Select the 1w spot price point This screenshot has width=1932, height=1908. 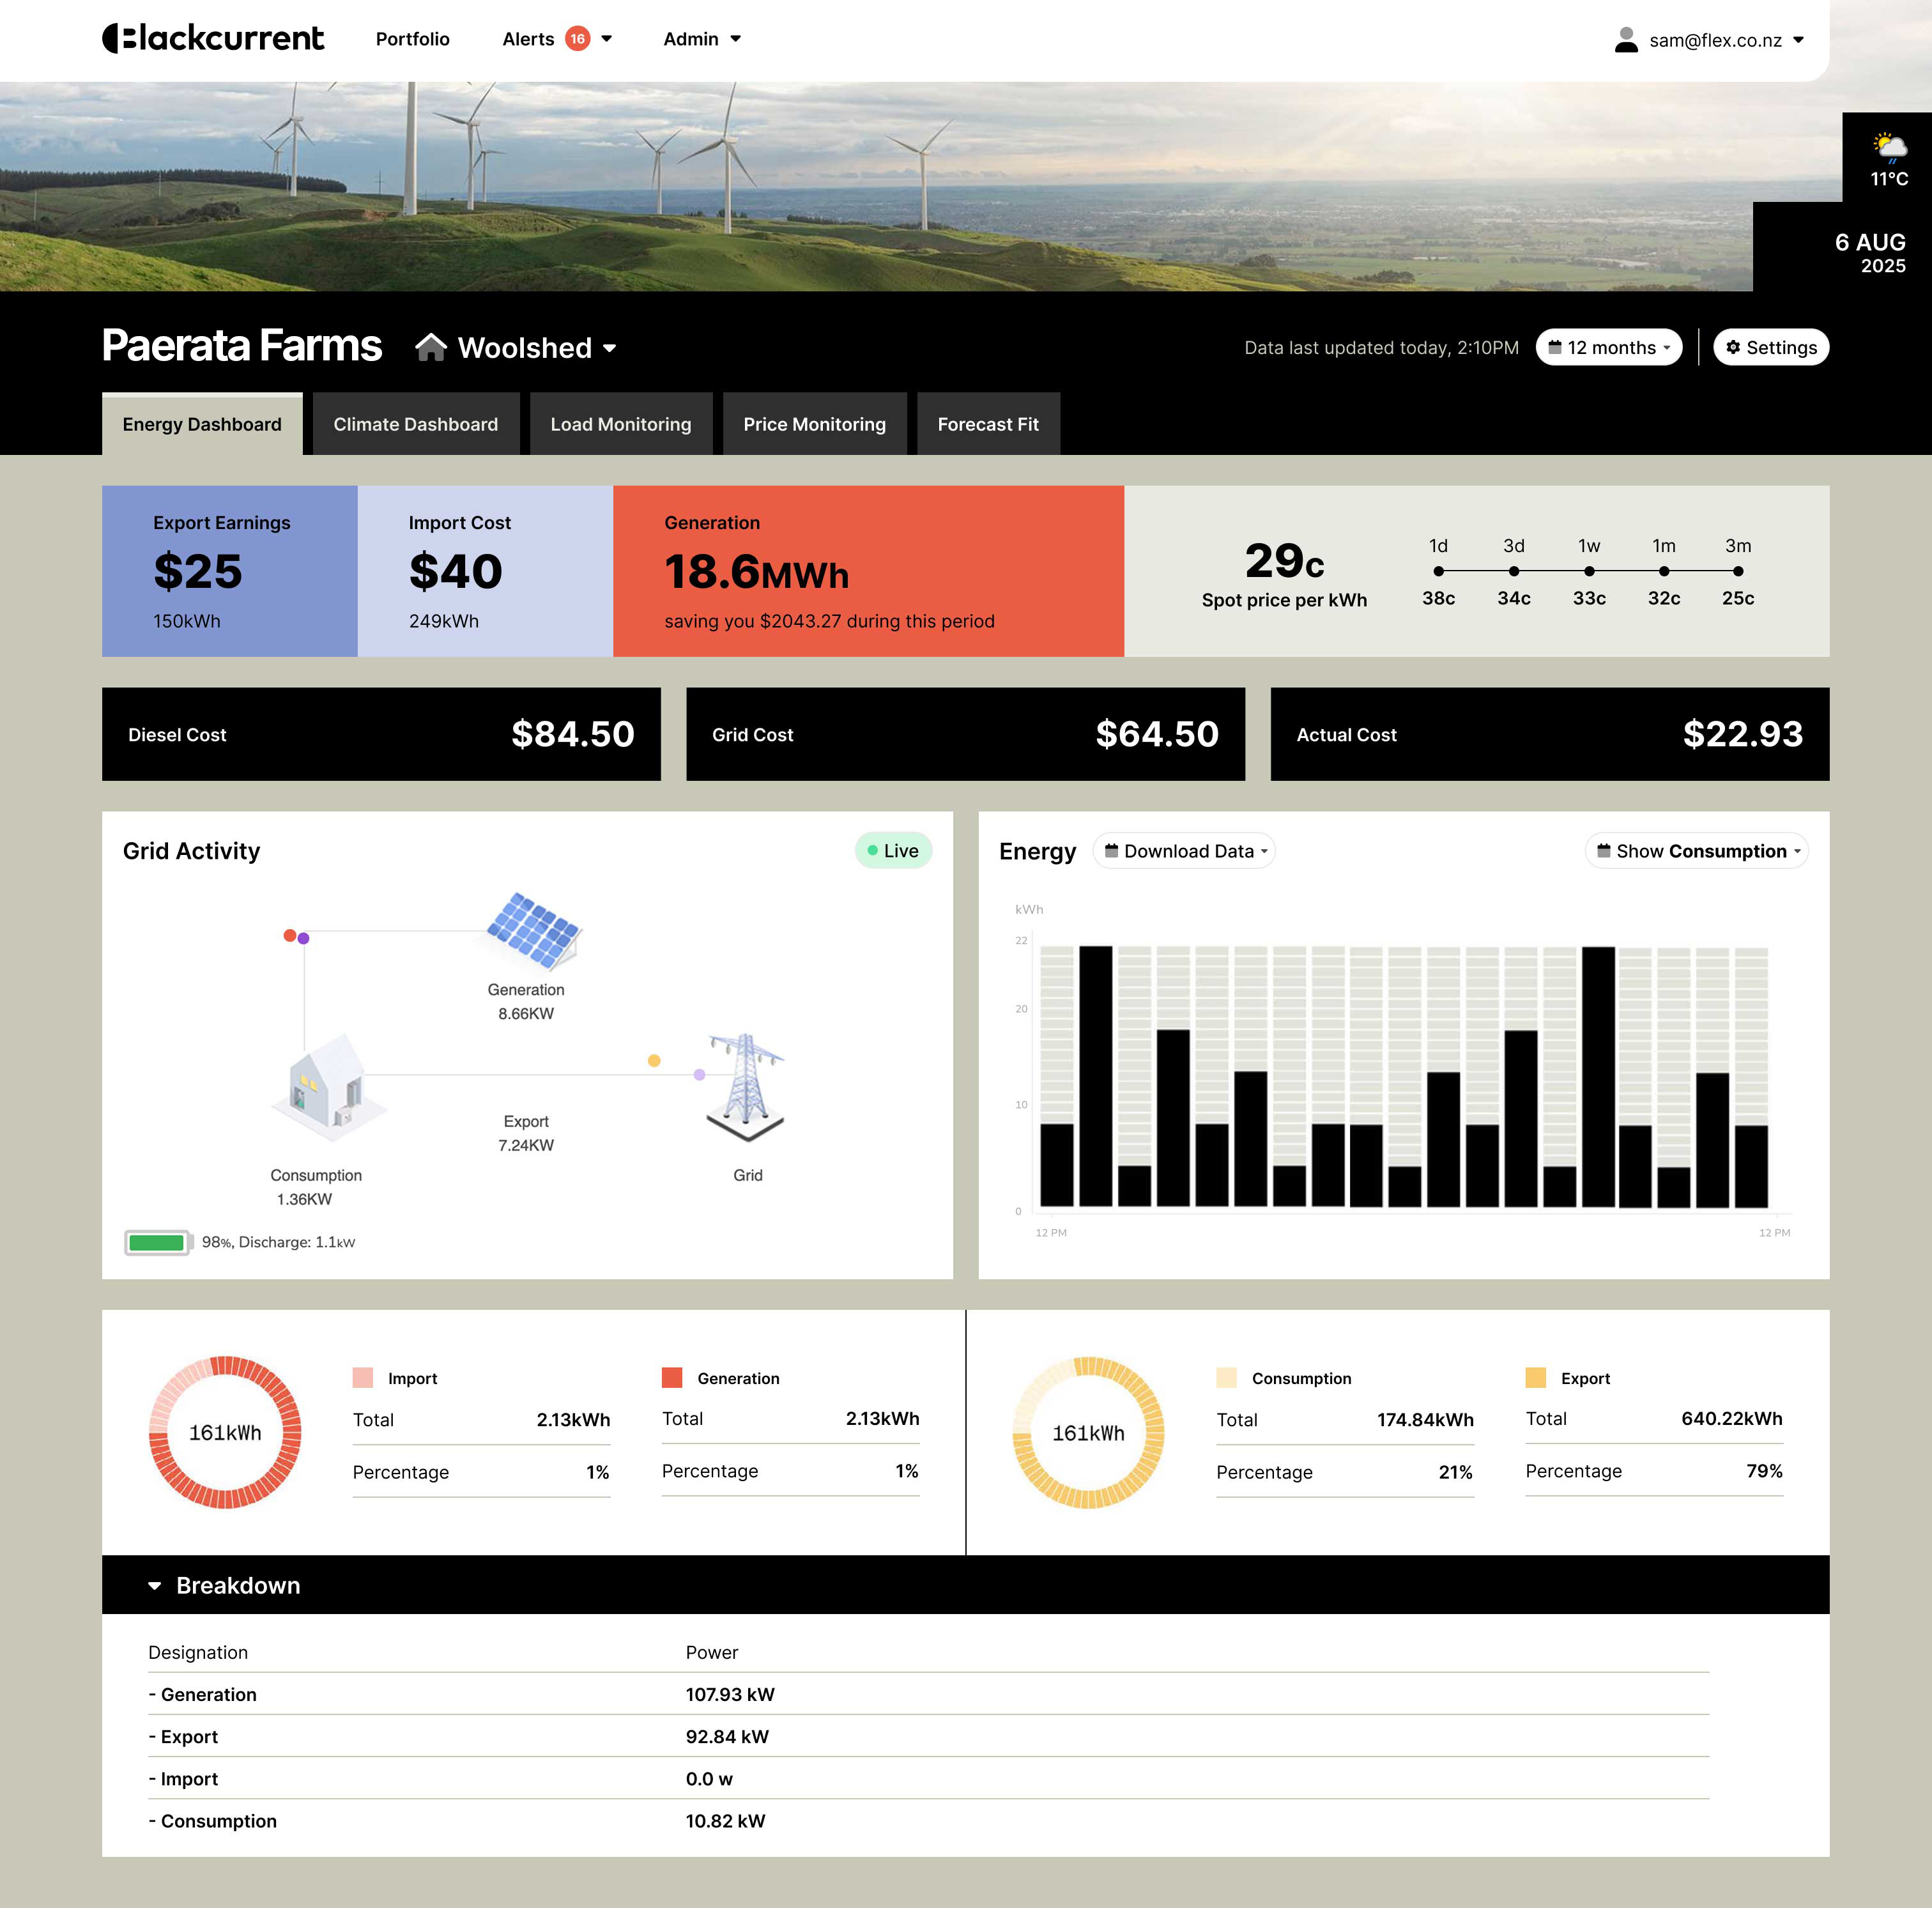coord(1589,571)
